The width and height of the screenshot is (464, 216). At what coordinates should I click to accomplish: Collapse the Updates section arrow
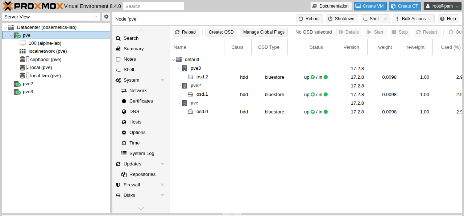[163, 164]
